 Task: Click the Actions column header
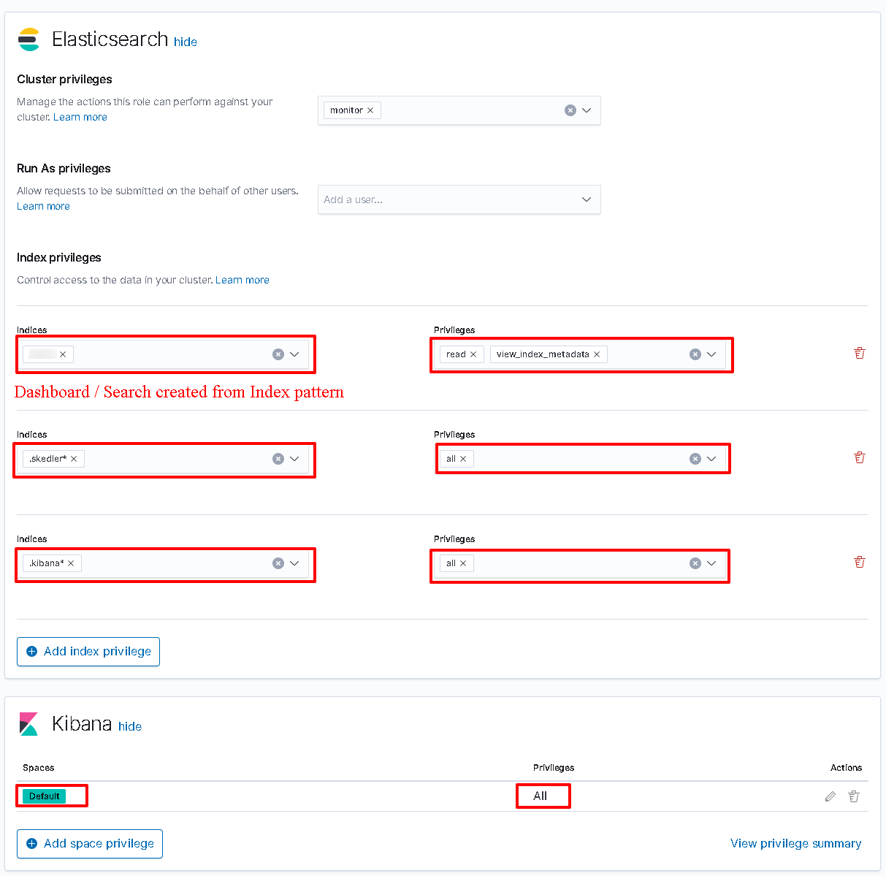846,768
